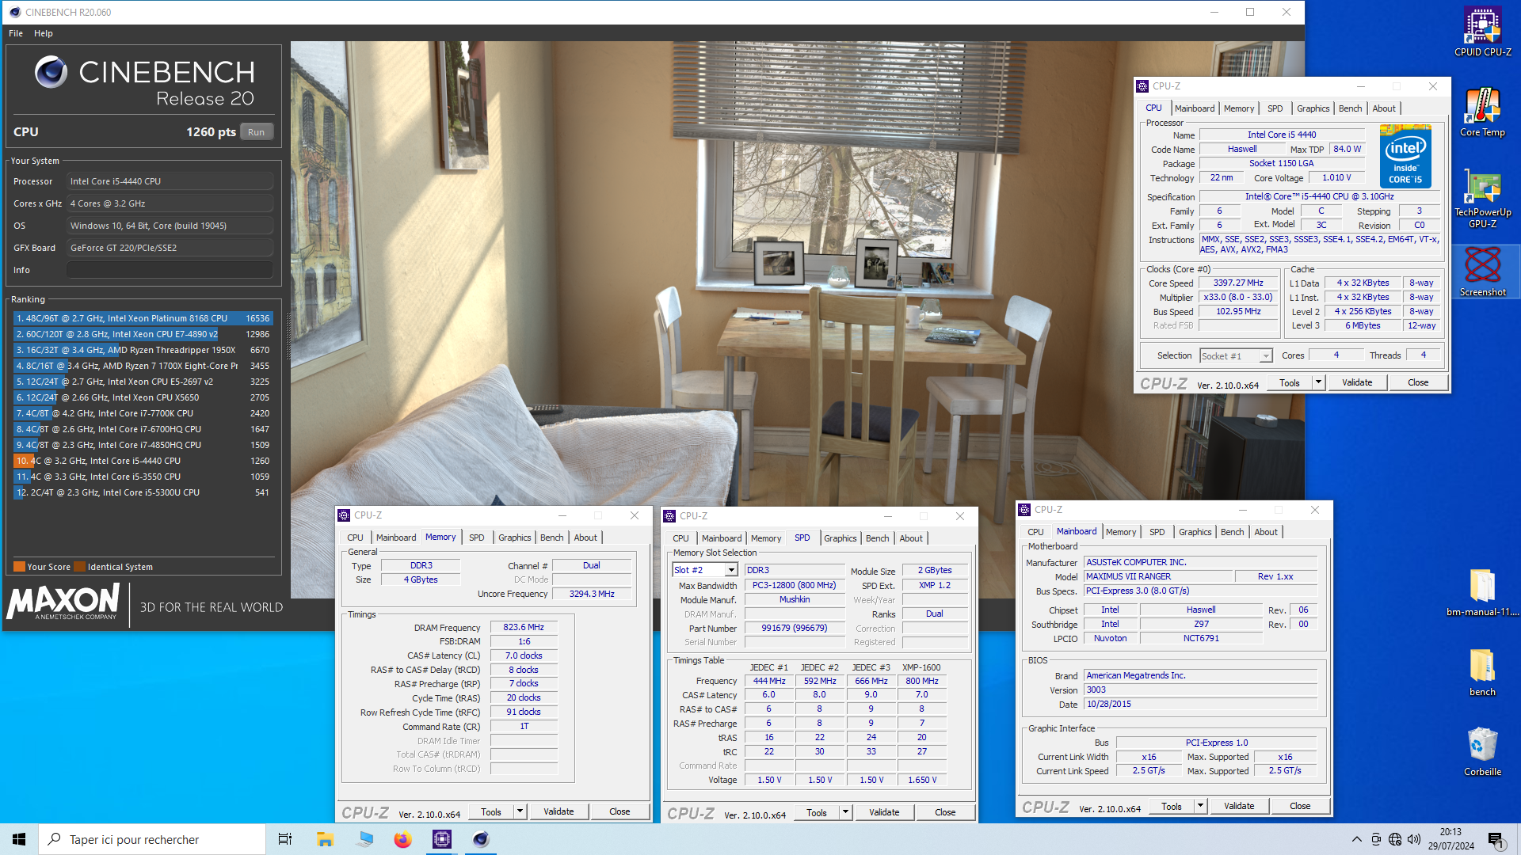Click the taskbar clock 20:13
Screen dimensions: 1521x855
click(1450, 832)
